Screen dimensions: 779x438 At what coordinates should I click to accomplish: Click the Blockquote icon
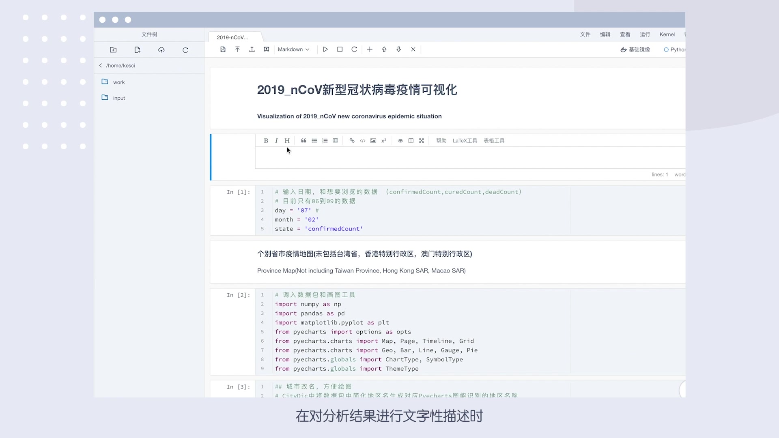point(303,140)
